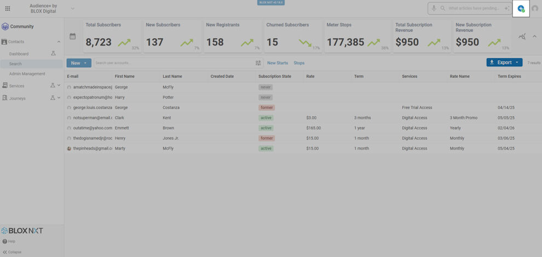Open the apps grid launcher icon

pos(8,9)
